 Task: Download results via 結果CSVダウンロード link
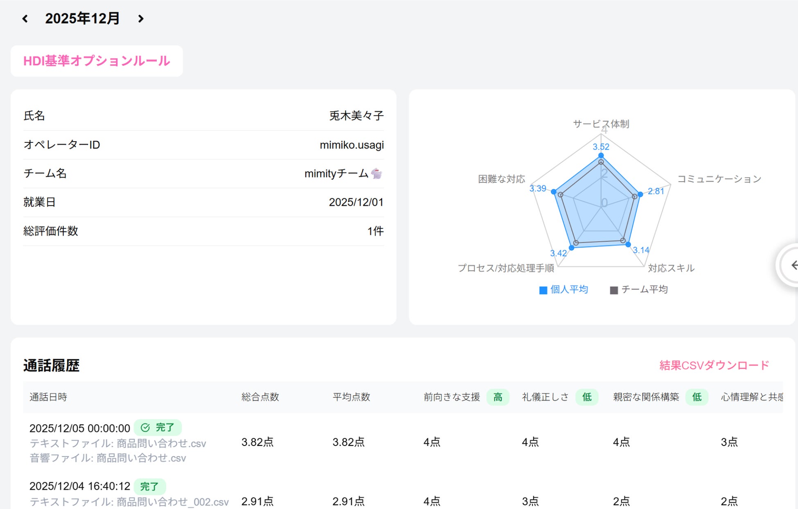point(714,365)
